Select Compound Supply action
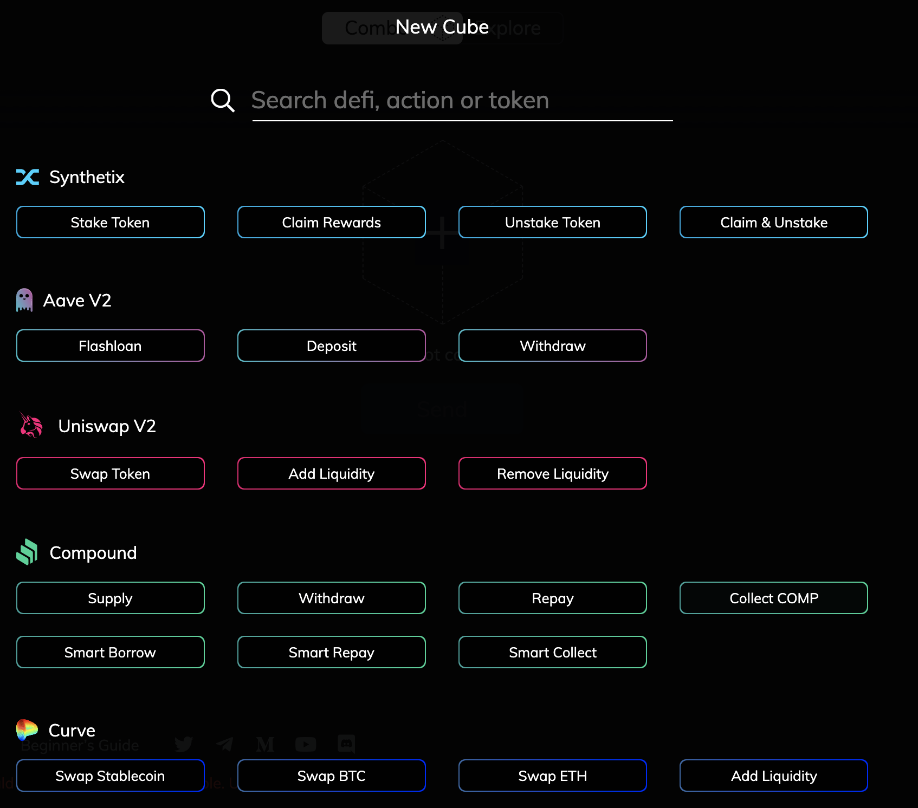 click(x=110, y=598)
